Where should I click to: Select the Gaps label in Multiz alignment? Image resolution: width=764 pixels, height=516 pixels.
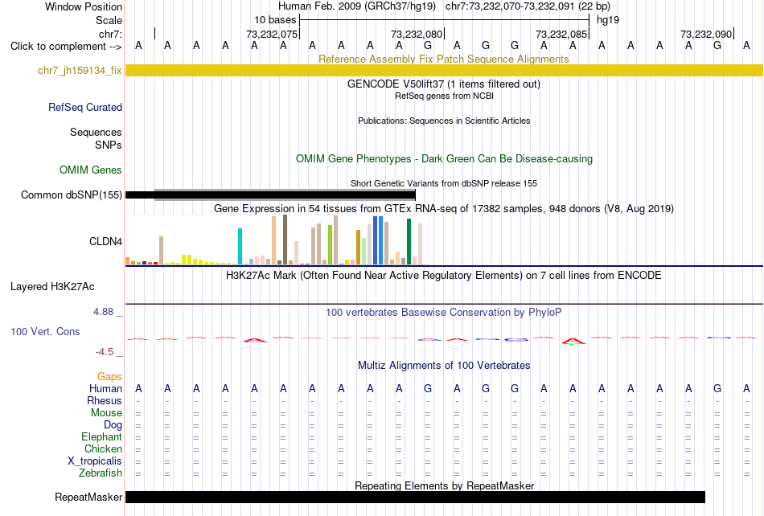pyautogui.click(x=109, y=376)
